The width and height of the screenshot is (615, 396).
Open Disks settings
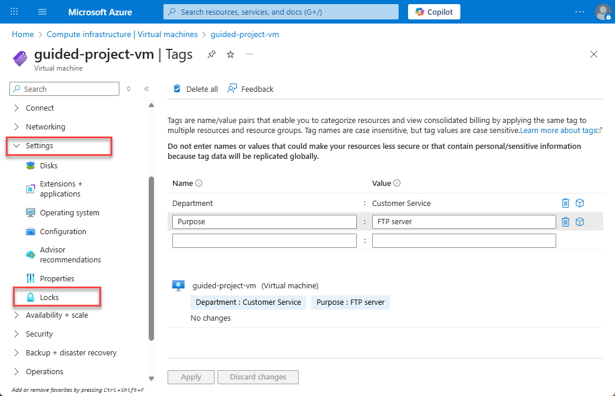point(49,165)
